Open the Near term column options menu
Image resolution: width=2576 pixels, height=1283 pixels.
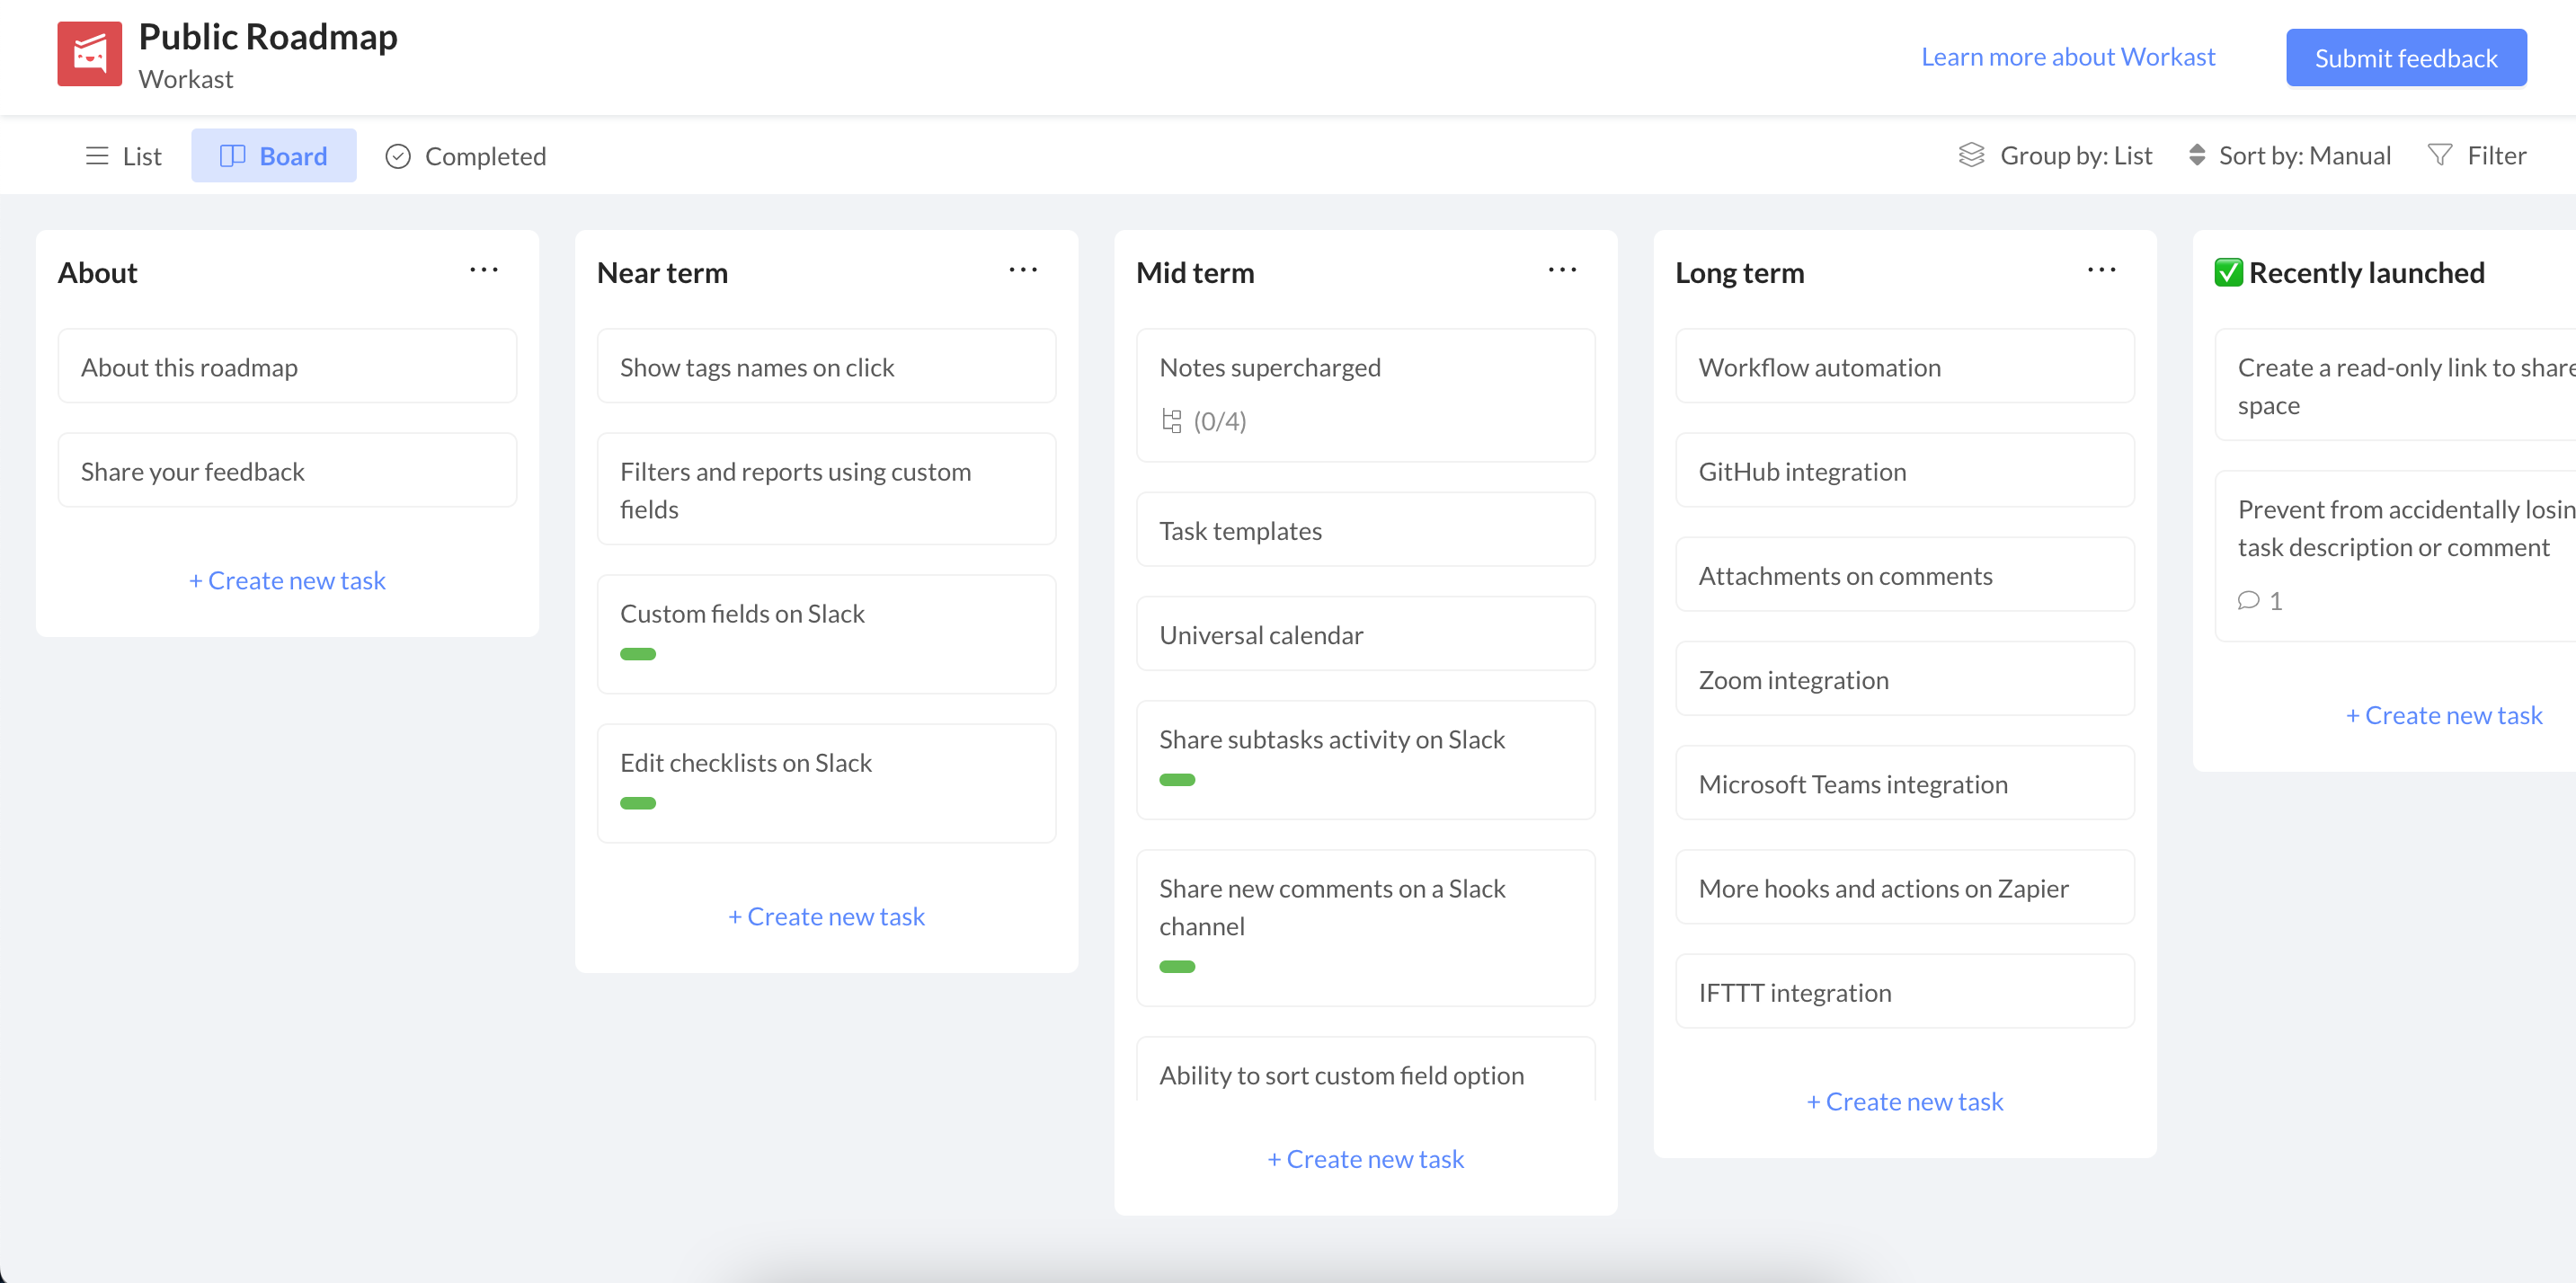[x=1023, y=270]
